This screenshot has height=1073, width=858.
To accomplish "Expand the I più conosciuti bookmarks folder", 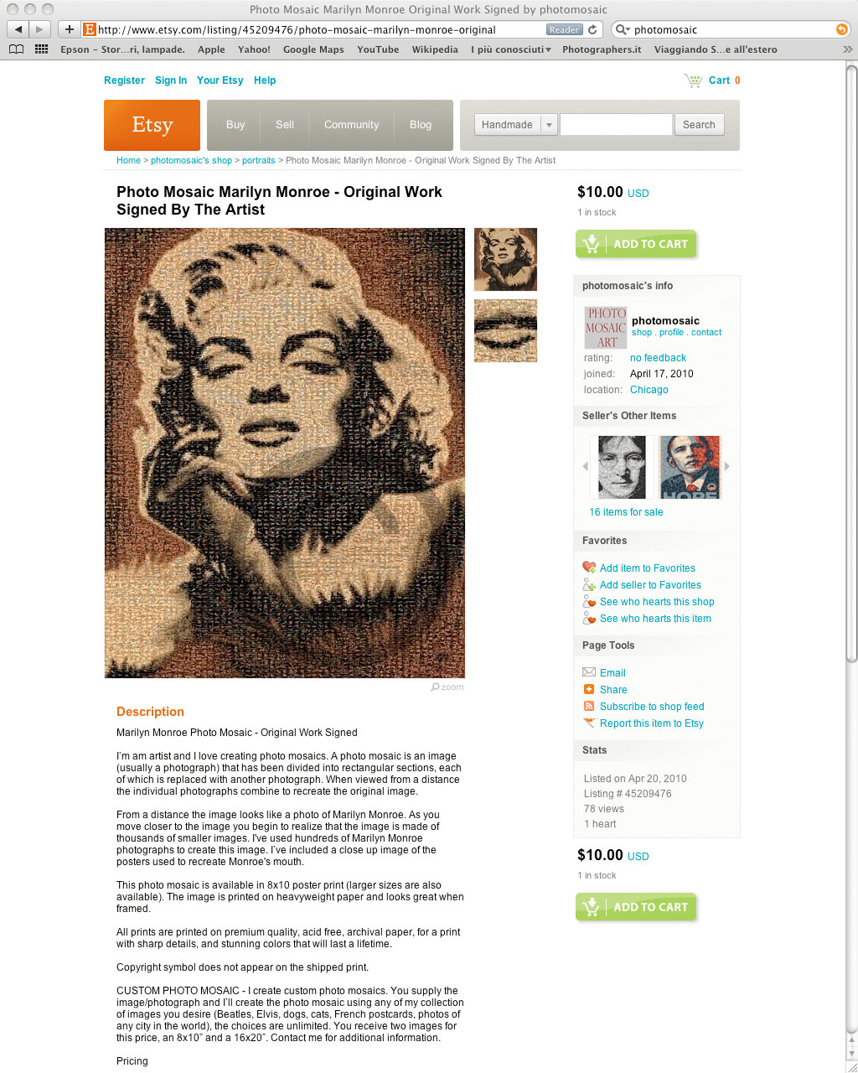I will coord(510,49).
